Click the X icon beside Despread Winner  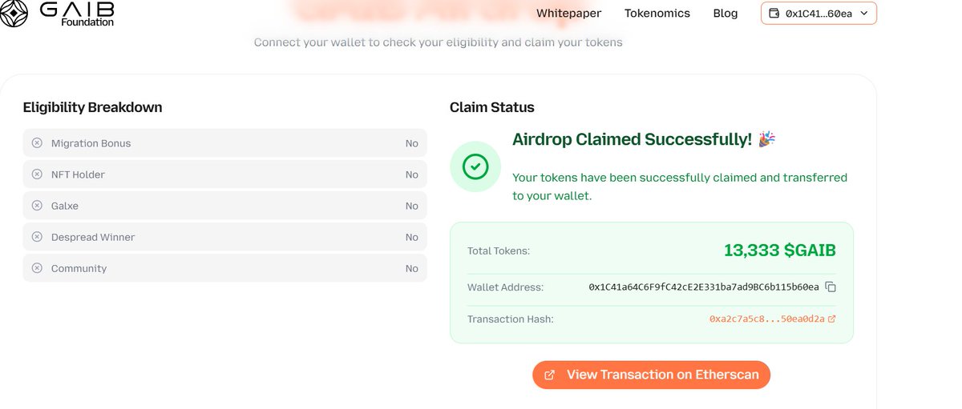pyautogui.click(x=37, y=237)
